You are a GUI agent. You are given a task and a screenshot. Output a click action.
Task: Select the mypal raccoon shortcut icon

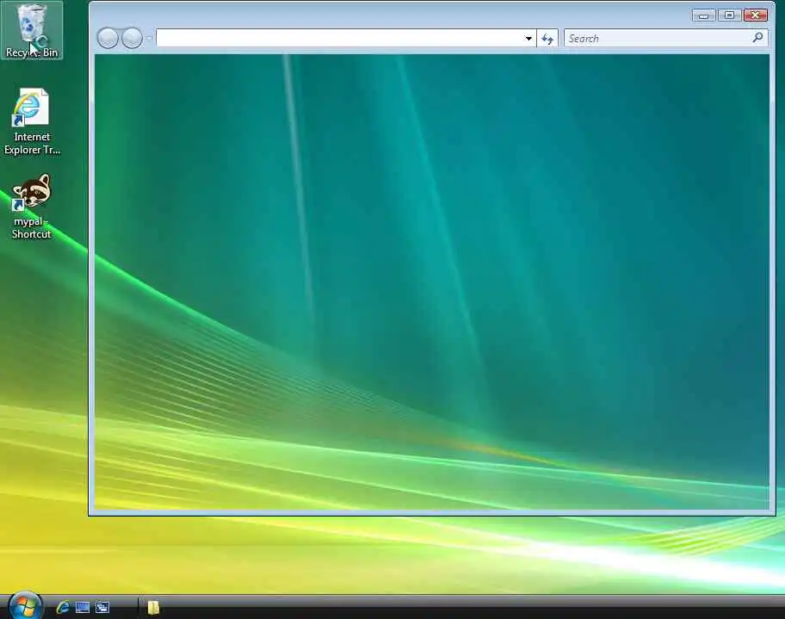point(32,192)
